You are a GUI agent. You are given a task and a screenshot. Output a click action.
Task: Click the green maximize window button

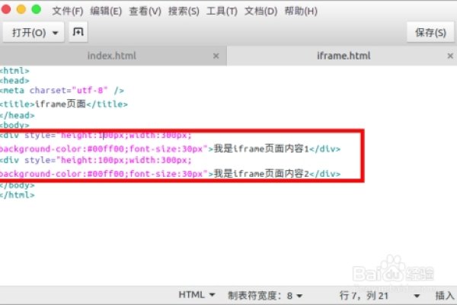coord(37,9)
